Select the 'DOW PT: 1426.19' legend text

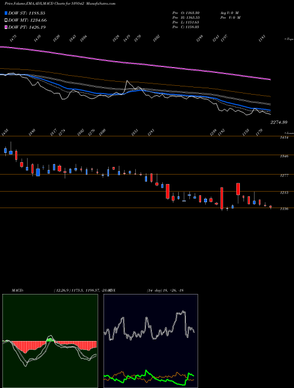click(27, 28)
